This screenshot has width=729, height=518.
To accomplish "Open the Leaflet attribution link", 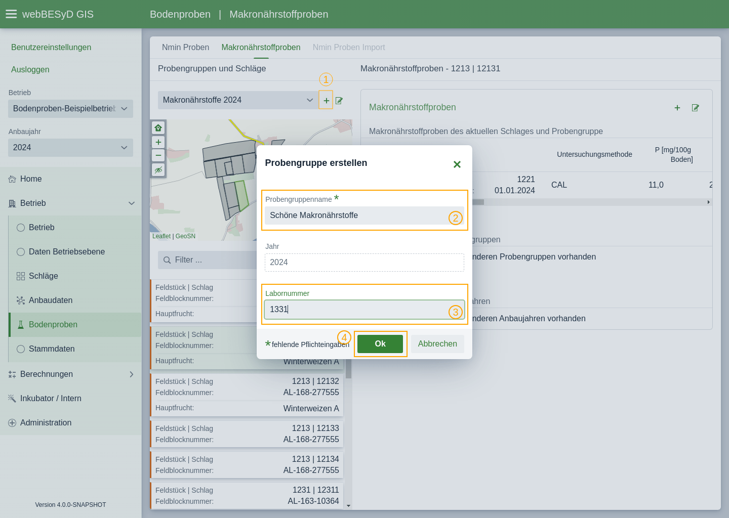I will click(161, 236).
